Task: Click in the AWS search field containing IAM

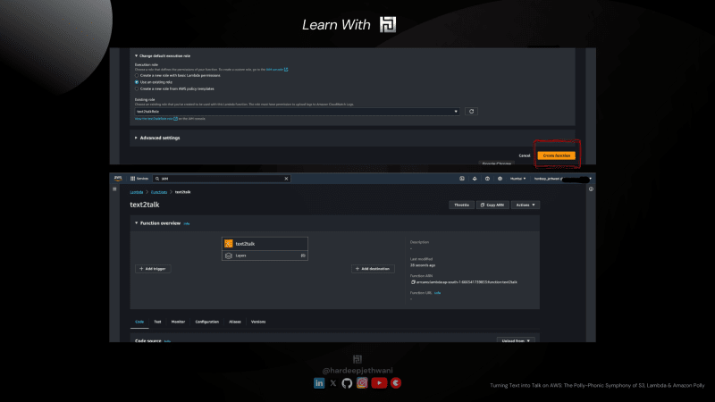Action: coord(222,179)
